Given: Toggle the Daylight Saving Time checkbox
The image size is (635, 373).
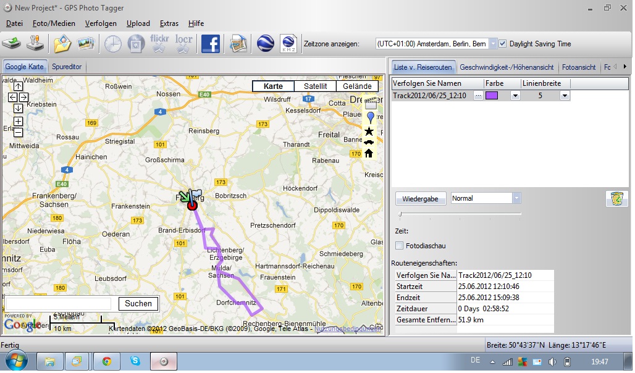Looking at the screenshot, I should coord(503,44).
